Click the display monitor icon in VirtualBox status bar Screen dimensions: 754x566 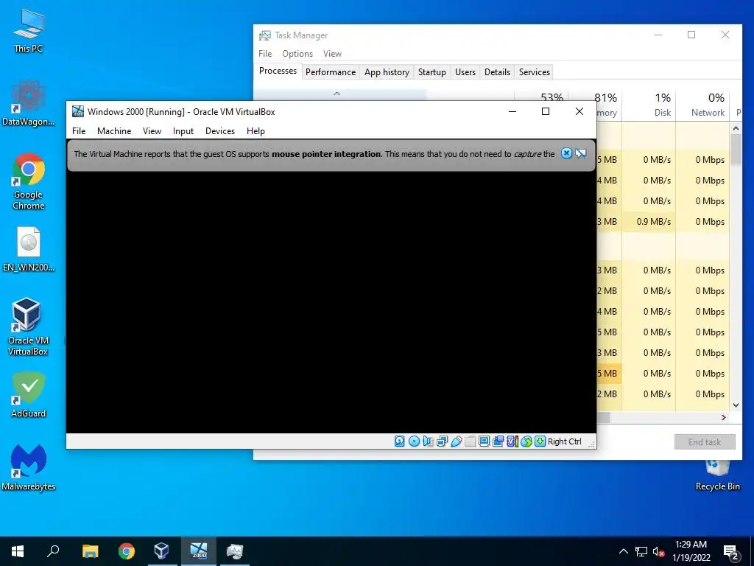point(485,441)
